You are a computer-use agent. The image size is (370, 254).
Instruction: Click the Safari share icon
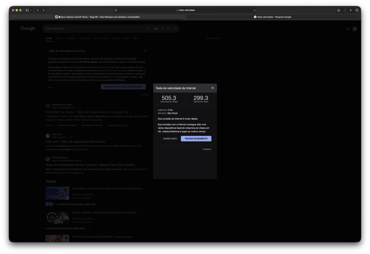click(x=345, y=10)
